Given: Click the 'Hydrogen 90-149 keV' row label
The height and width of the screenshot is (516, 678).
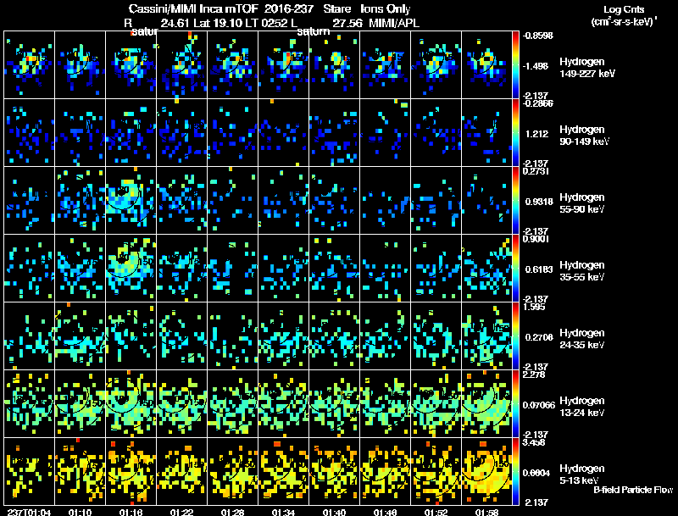Looking at the screenshot, I should point(585,136).
